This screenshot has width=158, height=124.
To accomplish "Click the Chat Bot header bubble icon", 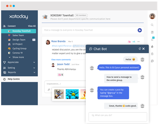I will [91, 49].
